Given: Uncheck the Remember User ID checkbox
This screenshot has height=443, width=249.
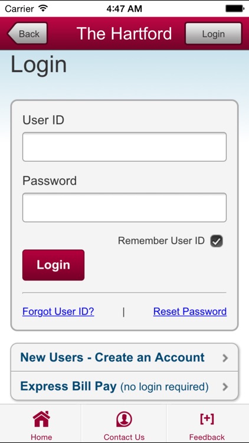Looking at the screenshot, I should click(217, 241).
